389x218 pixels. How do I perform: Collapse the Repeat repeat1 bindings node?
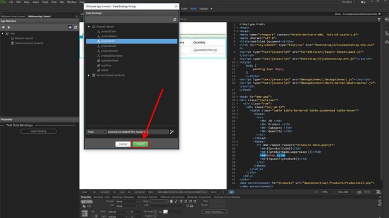tap(89, 26)
